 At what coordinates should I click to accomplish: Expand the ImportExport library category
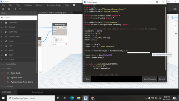coord(2,36)
